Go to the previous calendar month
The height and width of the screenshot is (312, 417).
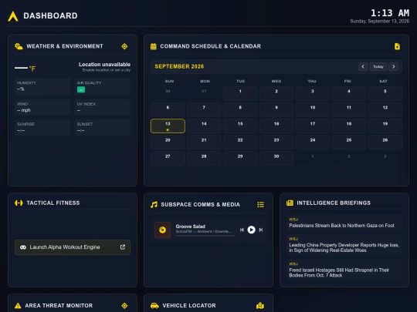click(x=363, y=66)
